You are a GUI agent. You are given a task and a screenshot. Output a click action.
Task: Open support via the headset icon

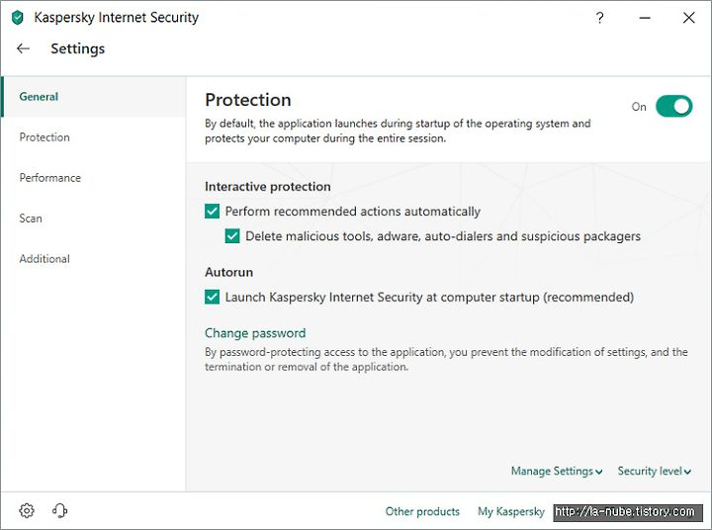59,510
